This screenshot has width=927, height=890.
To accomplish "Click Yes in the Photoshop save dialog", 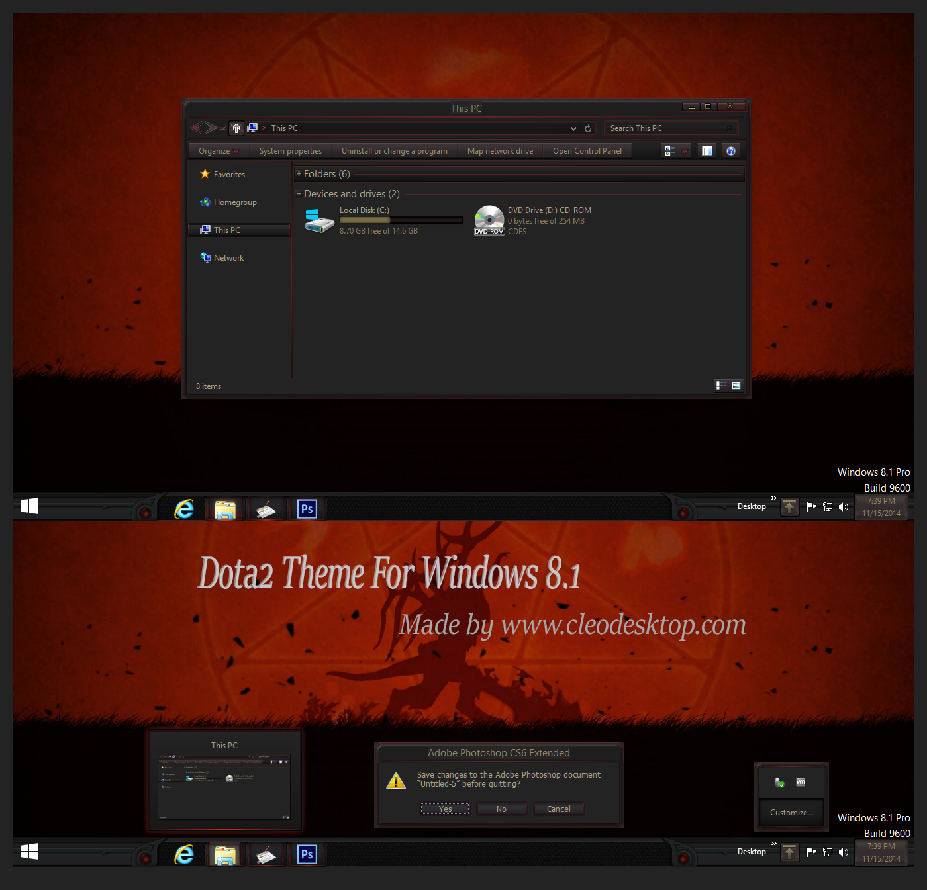I will 445,809.
